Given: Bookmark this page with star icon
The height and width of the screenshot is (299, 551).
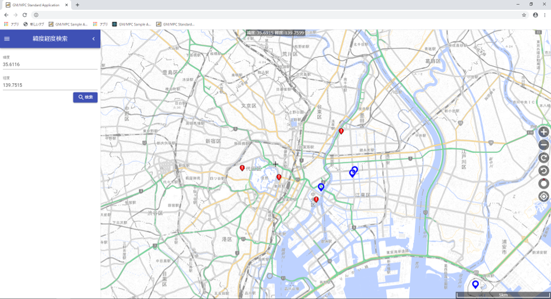Looking at the screenshot, I should (x=524, y=15).
